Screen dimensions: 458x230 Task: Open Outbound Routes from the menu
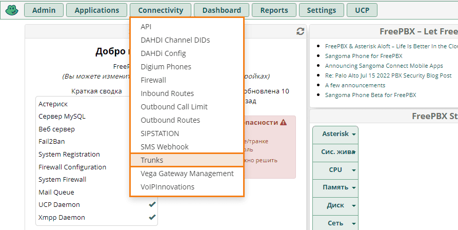click(187, 120)
